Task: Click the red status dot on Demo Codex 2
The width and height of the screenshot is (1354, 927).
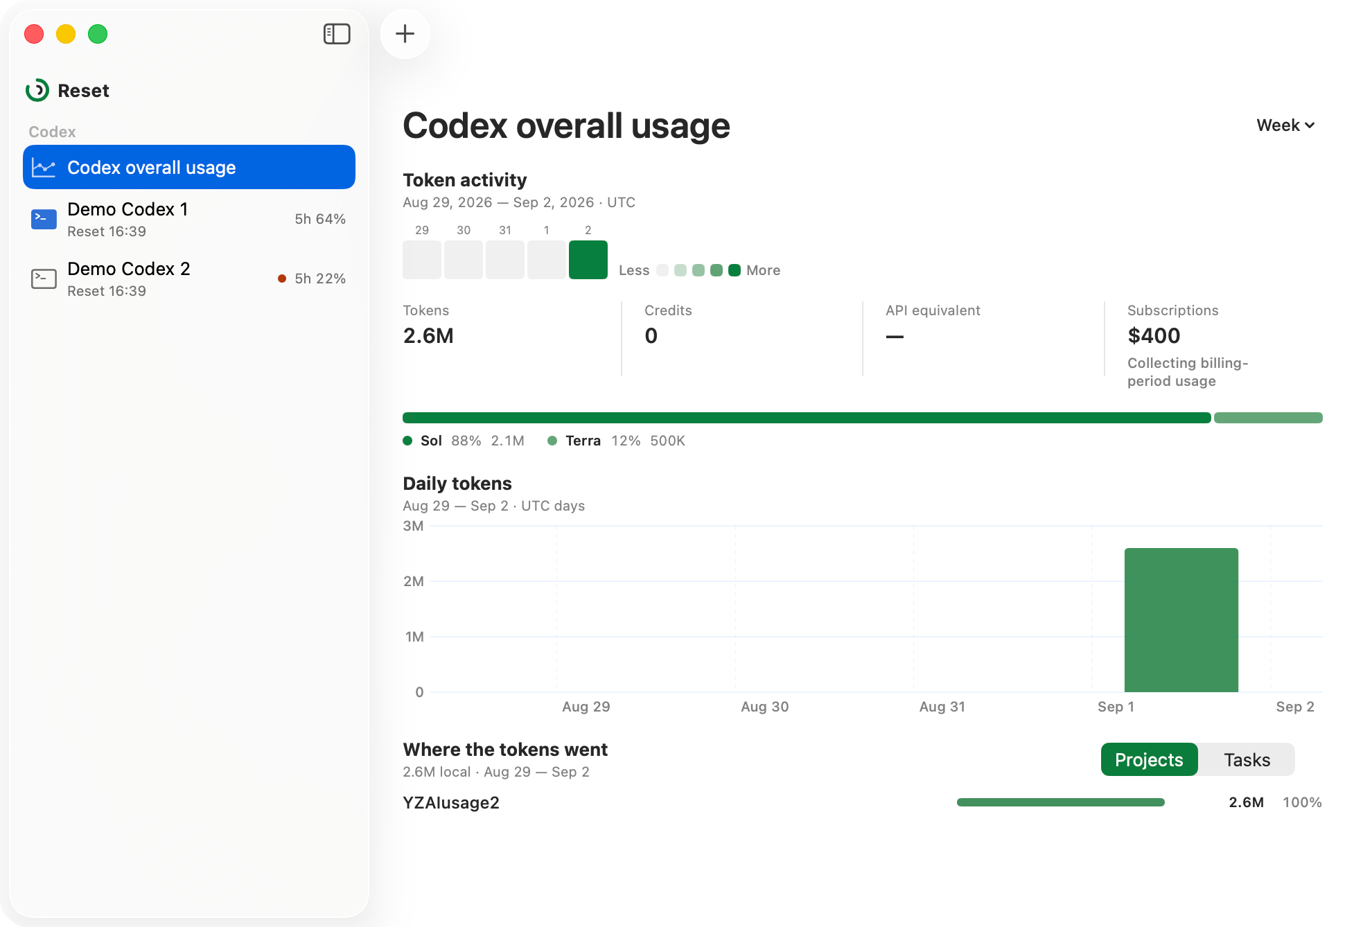Action: pyautogui.click(x=282, y=279)
